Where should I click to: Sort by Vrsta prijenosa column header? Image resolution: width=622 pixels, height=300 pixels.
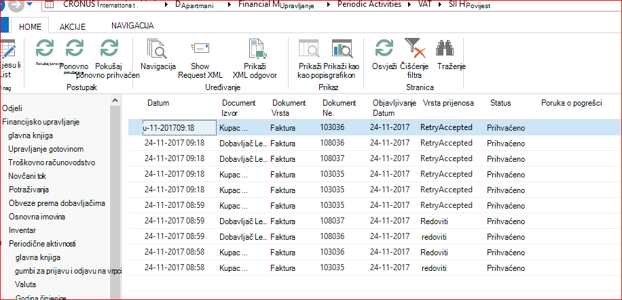tap(448, 104)
